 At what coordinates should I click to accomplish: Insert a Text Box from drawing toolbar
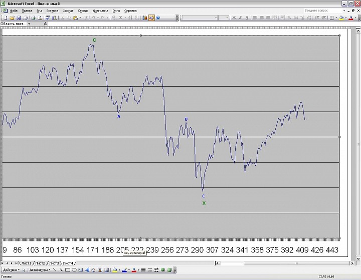[x=80, y=270]
